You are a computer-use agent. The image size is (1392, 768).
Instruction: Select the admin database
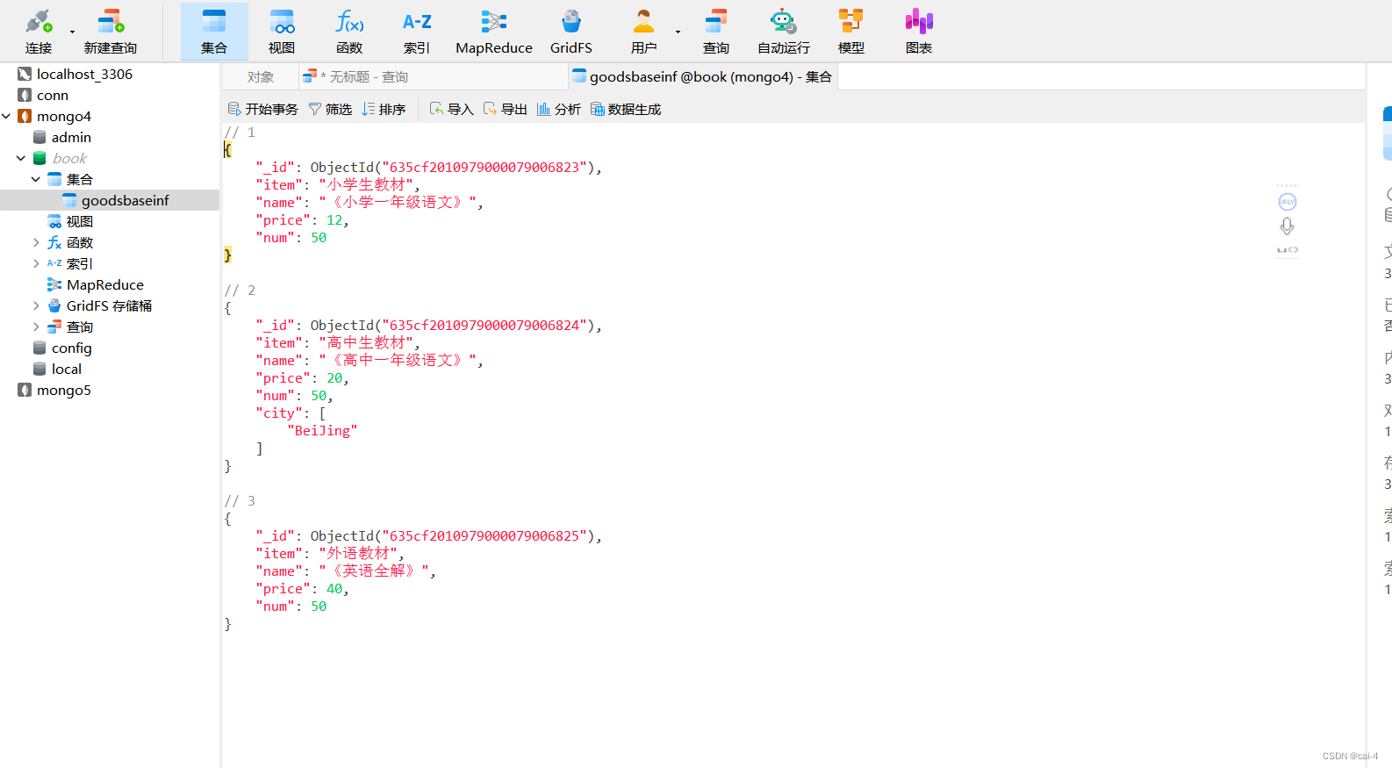point(71,137)
